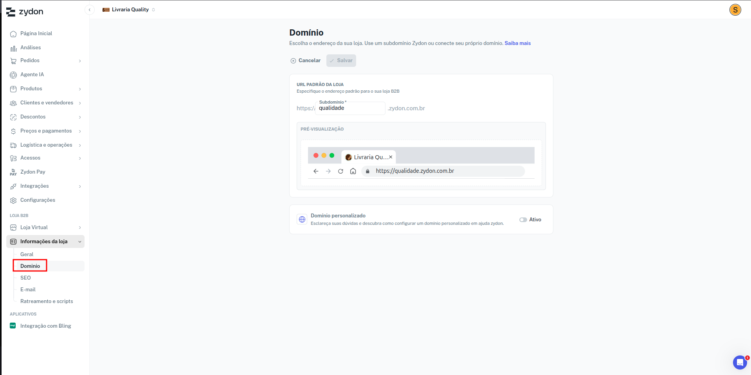Click the Preços e pagamentos dollar icon
The width and height of the screenshot is (751, 375).
pos(13,131)
